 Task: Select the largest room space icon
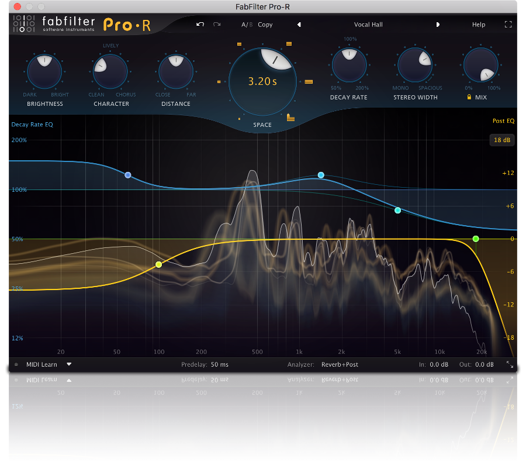point(290,118)
